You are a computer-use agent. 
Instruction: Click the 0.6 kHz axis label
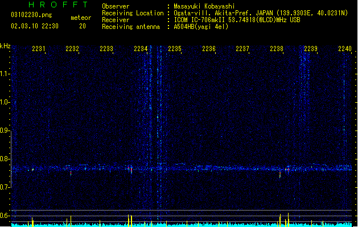[5, 216]
